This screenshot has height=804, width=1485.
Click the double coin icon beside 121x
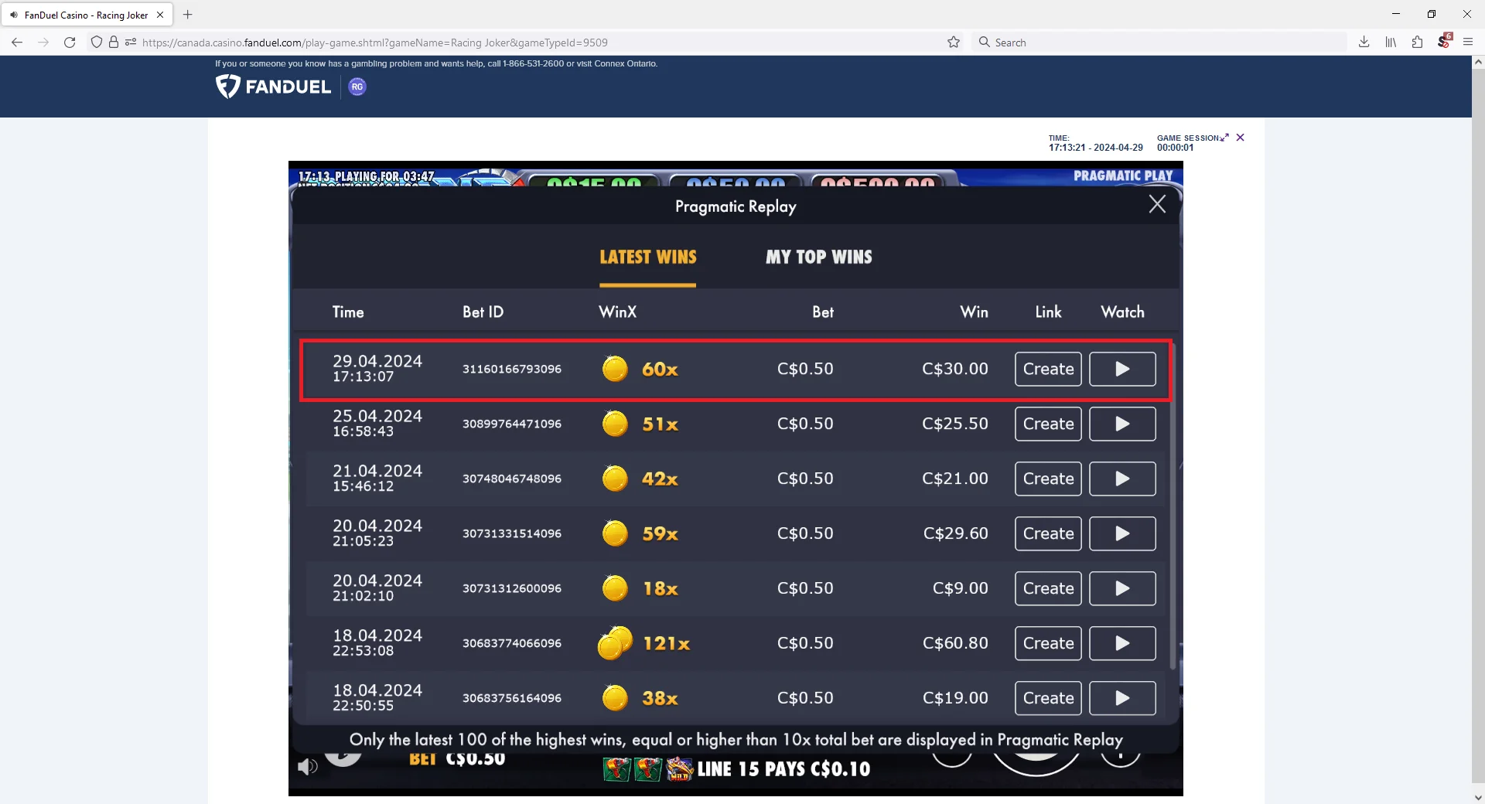615,643
